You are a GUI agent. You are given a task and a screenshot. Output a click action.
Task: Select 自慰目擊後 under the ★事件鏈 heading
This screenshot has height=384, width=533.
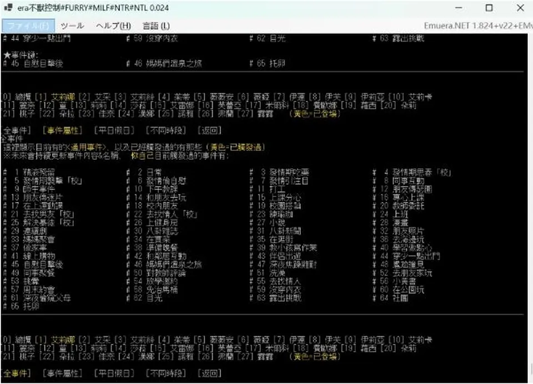(33, 64)
